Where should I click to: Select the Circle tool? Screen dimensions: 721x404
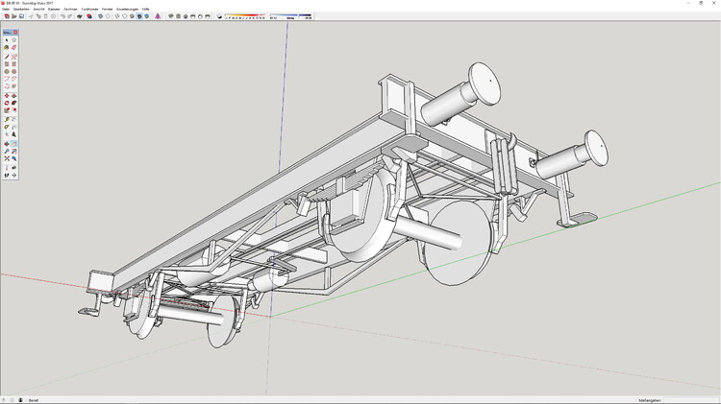pyautogui.click(x=7, y=72)
